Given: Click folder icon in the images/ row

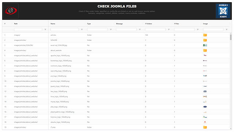Looking at the screenshot, I should click(x=205, y=35).
